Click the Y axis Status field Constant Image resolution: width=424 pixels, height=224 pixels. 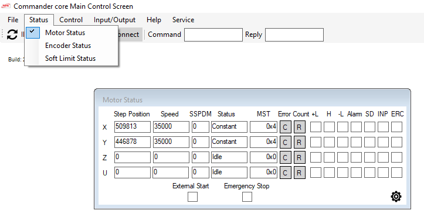[x=229, y=142]
